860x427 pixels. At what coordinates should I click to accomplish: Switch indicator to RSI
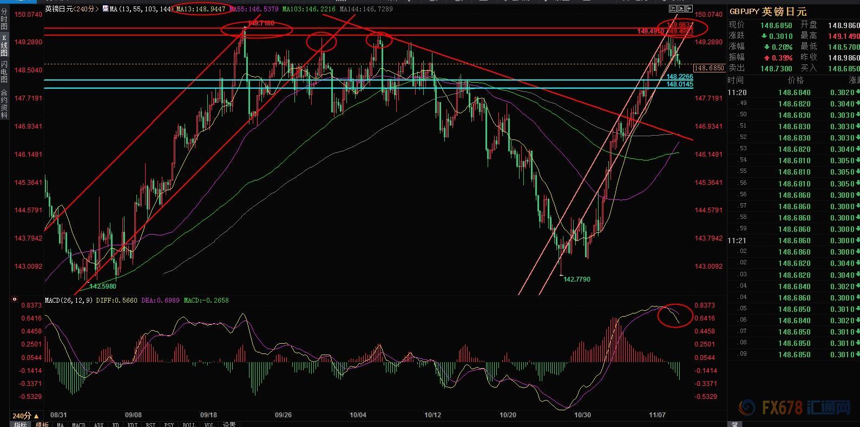coord(150,424)
